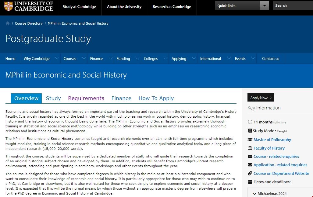This screenshot has height=197, width=313.
Task: Click in the Search input field
Action: tap(293, 5)
